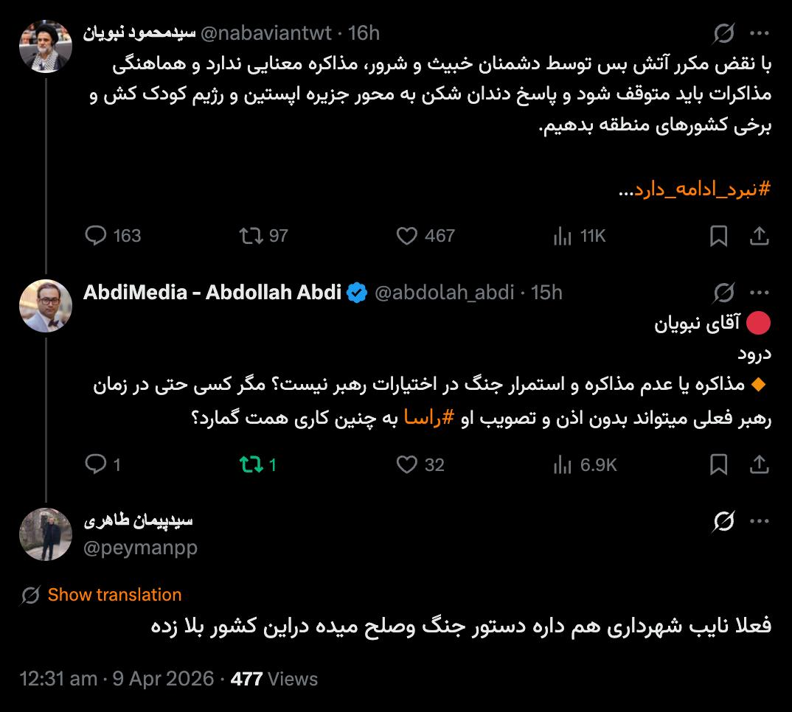Click Show translation link

(114, 595)
